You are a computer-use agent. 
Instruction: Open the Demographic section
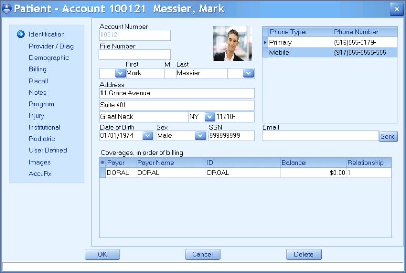49,58
